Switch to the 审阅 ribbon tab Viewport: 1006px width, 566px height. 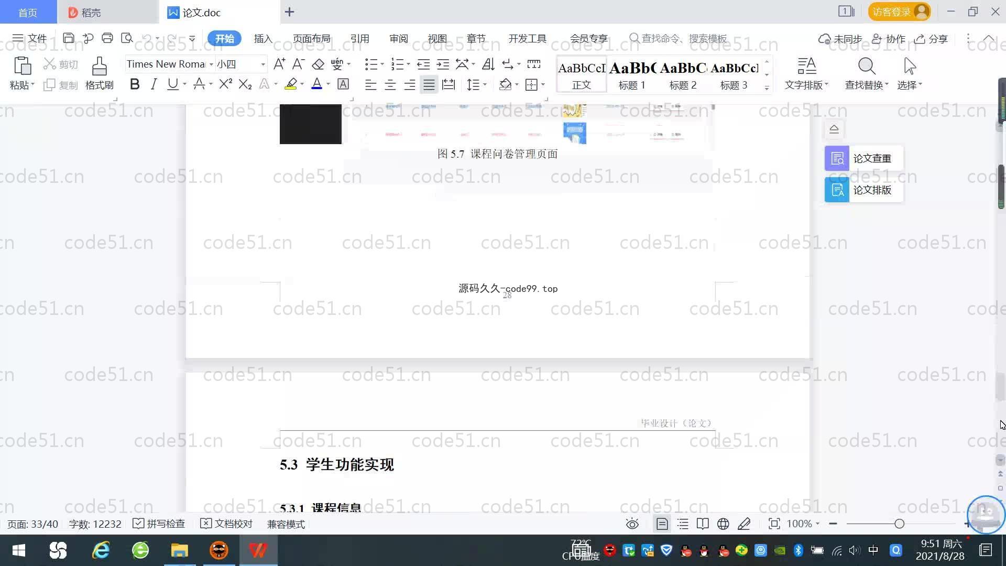pyautogui.click(x=398, y=38)
